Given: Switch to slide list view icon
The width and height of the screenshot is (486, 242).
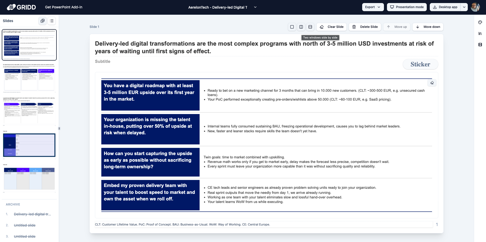Looking at the screenshot, I should click(52, 21).
